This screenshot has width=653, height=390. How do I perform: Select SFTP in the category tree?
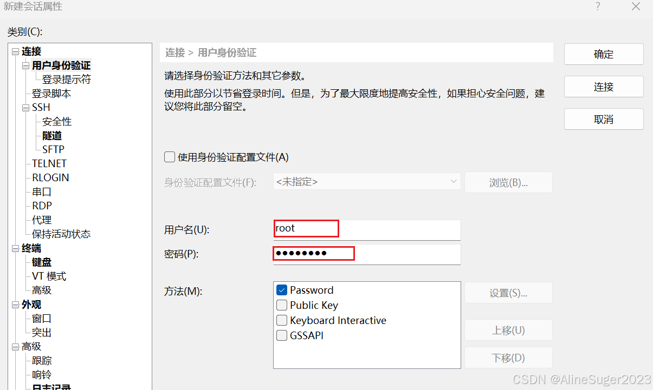click(53, 149)
